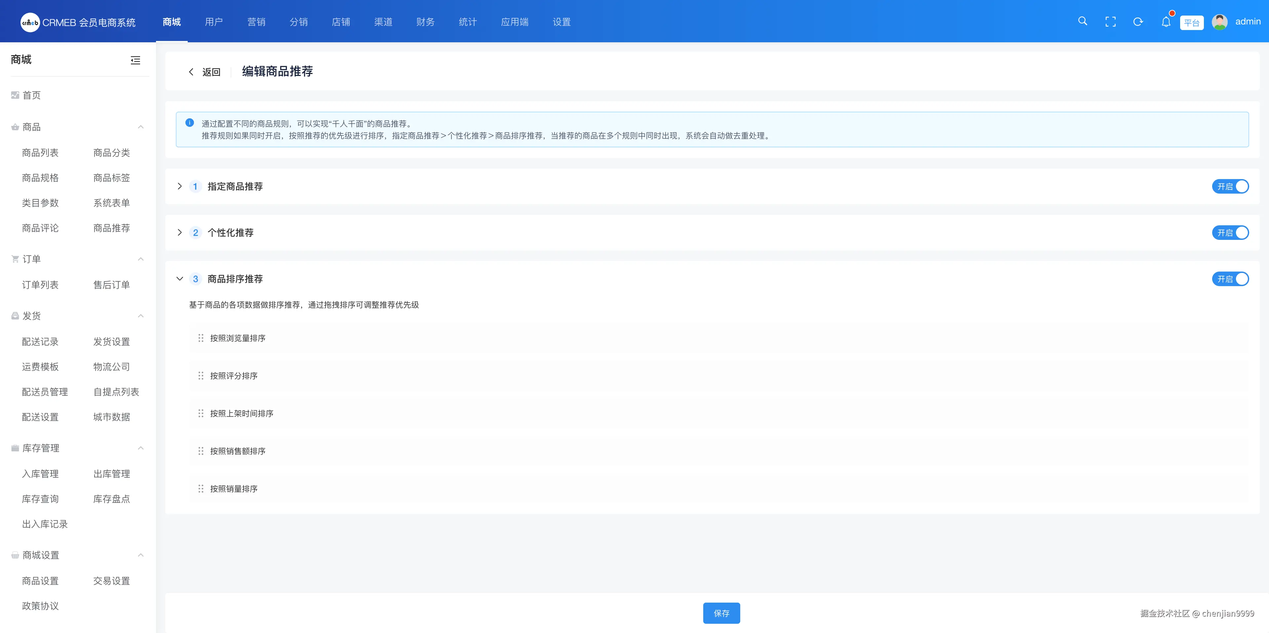Screen dimensions: 1269x633
Task: Open 财务 top navigation tab
Action: tap(425, 22)
